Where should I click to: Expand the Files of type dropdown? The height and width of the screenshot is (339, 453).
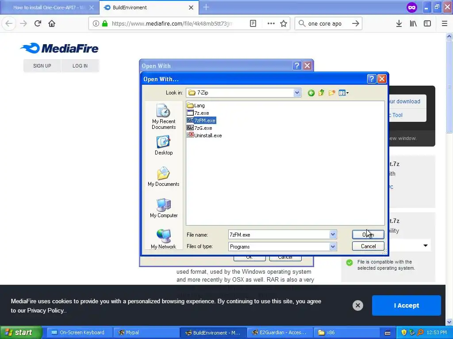(x=333, y=246)
